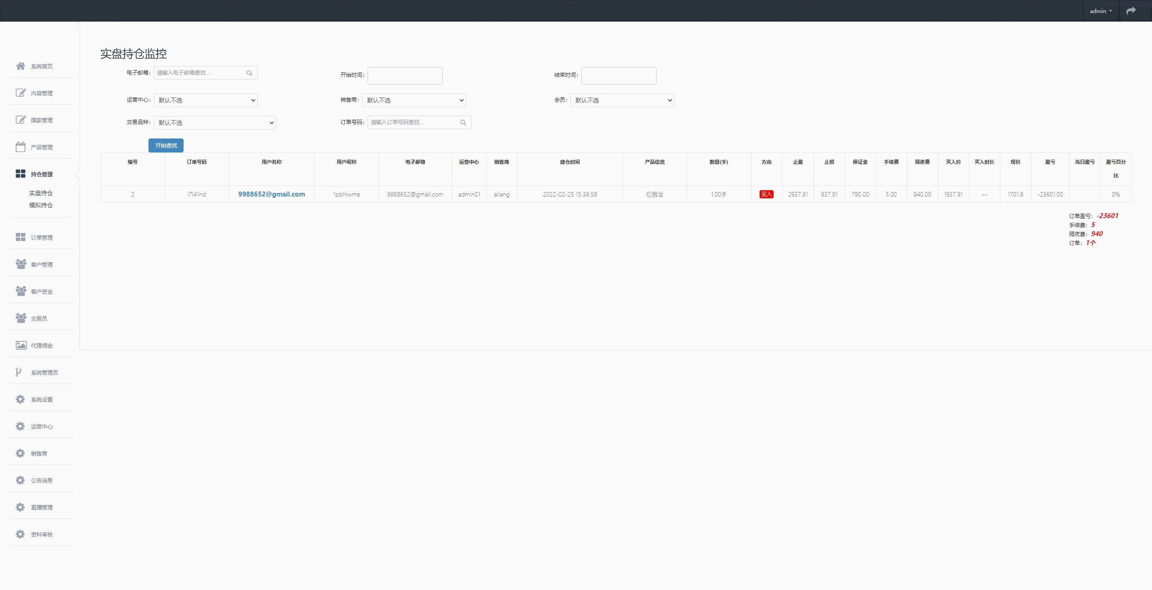Click the picture icon beside 代理佣金
This screenshot has width=1152, height=590.
click(21, 345)
